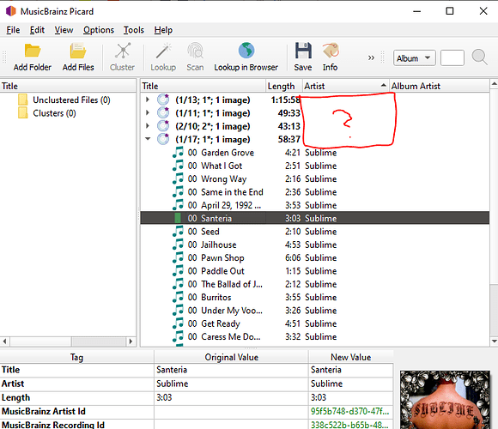Click the Lookup wand icon
Screen dimensions: 498x429
coord(163,51)
